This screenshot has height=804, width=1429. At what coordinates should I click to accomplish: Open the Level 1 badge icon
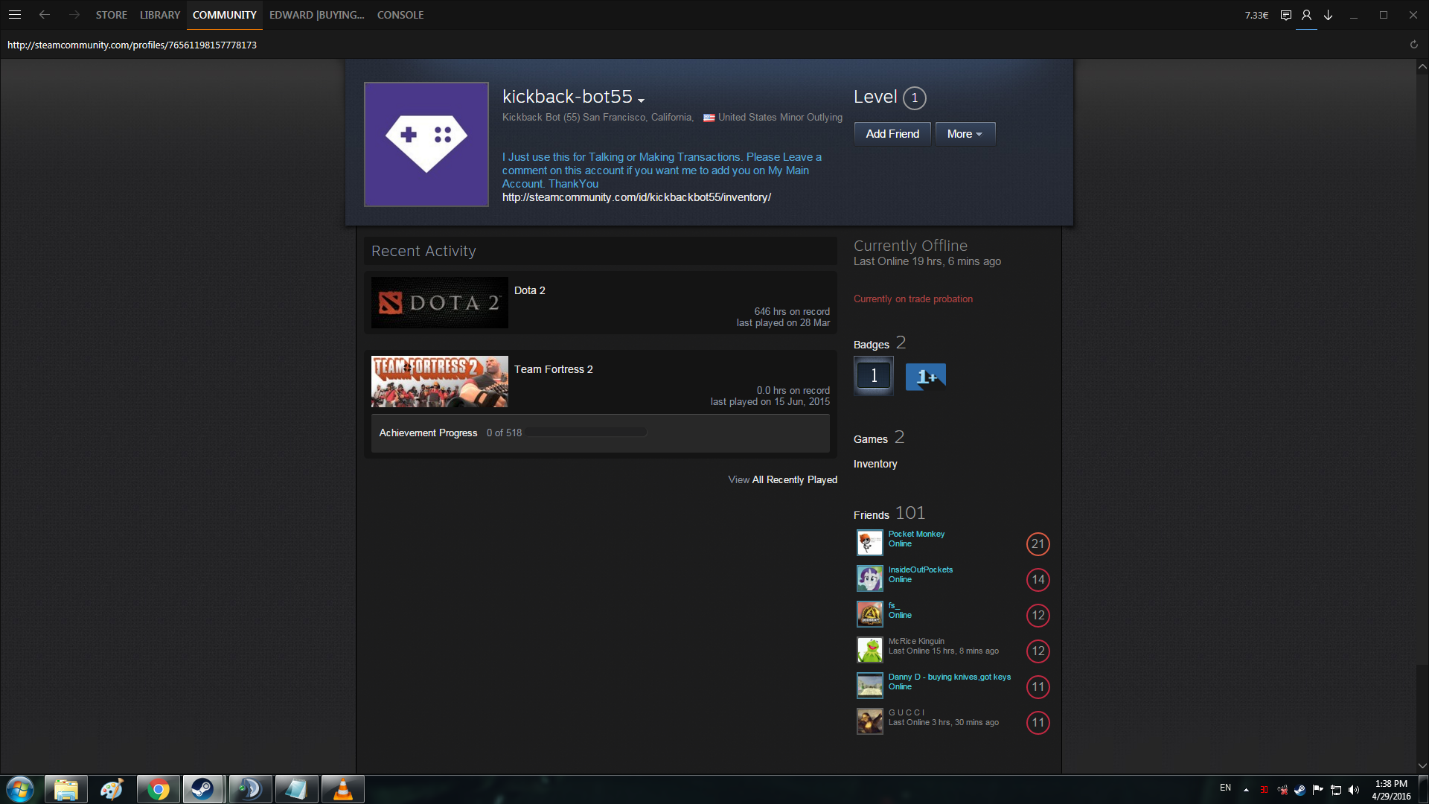click(874, 376)
